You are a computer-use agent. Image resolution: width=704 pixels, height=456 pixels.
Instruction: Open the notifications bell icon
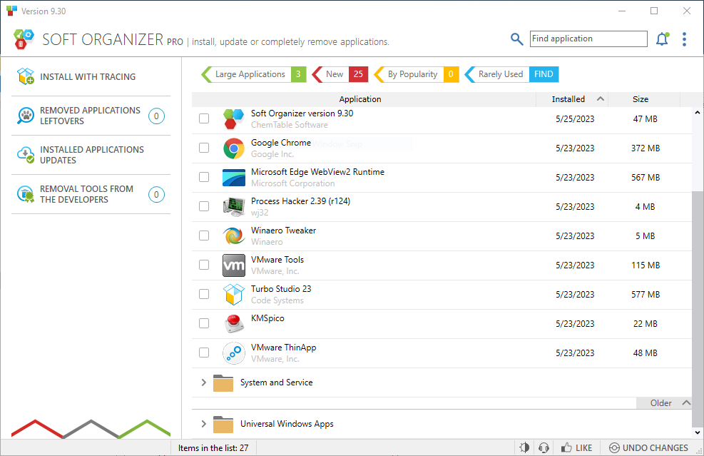pyautogui.click(x=662, y=39)
